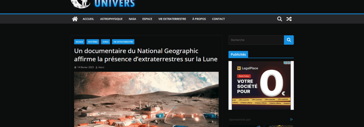Click the random post shuffle icon
The height and width of the screenshot is (127, 364).
click(289, 19)
